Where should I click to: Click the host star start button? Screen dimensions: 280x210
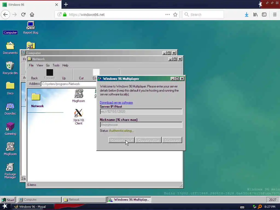(x=5, y=206)
